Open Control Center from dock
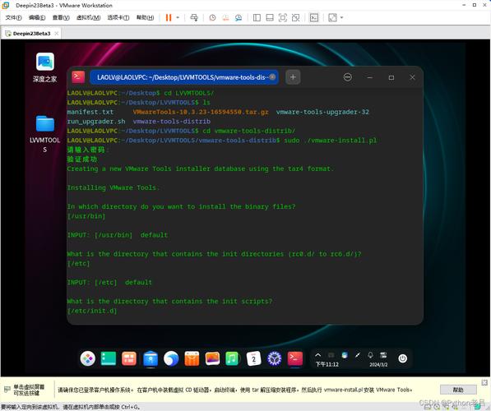Image resolution: width=491 pixels, height=411 pixels. point(275,358)
